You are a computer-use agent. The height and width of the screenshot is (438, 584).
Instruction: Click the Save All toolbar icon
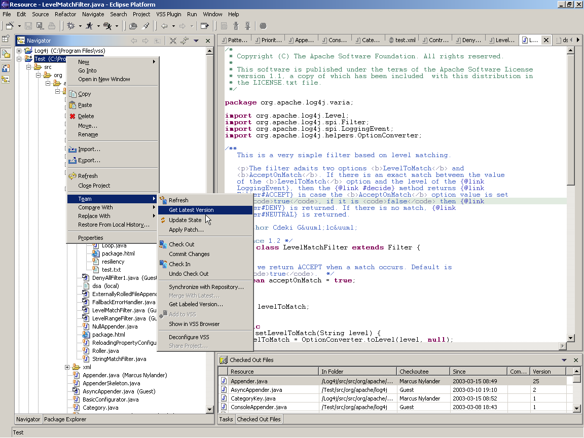click(40, 26)
